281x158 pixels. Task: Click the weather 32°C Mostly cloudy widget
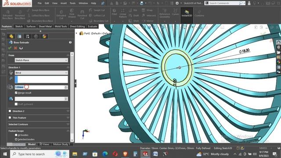tap(213, 154)
